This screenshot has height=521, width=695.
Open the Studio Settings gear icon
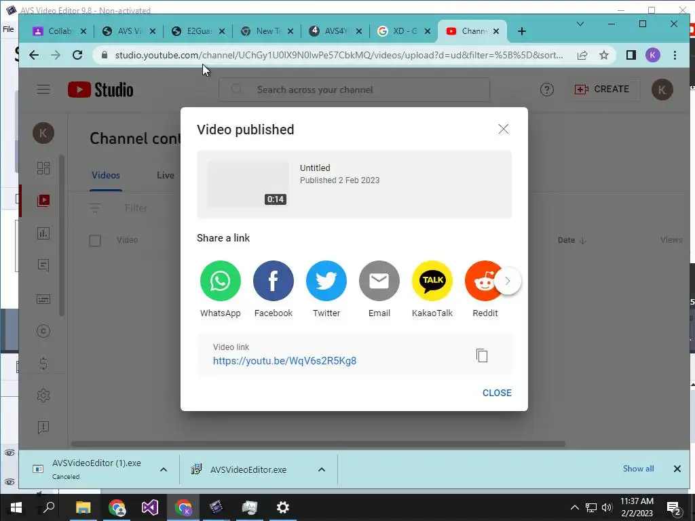pos(43,395)
